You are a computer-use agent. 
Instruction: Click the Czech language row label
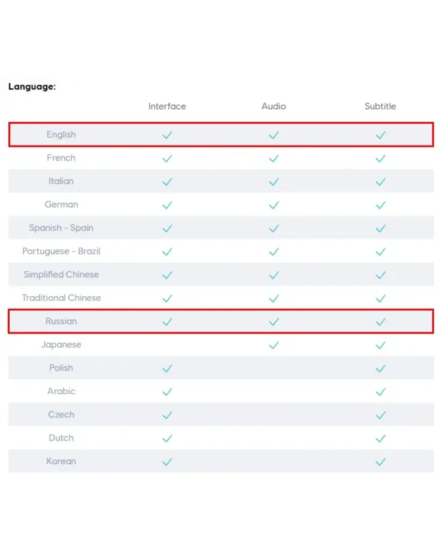pos(61,415)
